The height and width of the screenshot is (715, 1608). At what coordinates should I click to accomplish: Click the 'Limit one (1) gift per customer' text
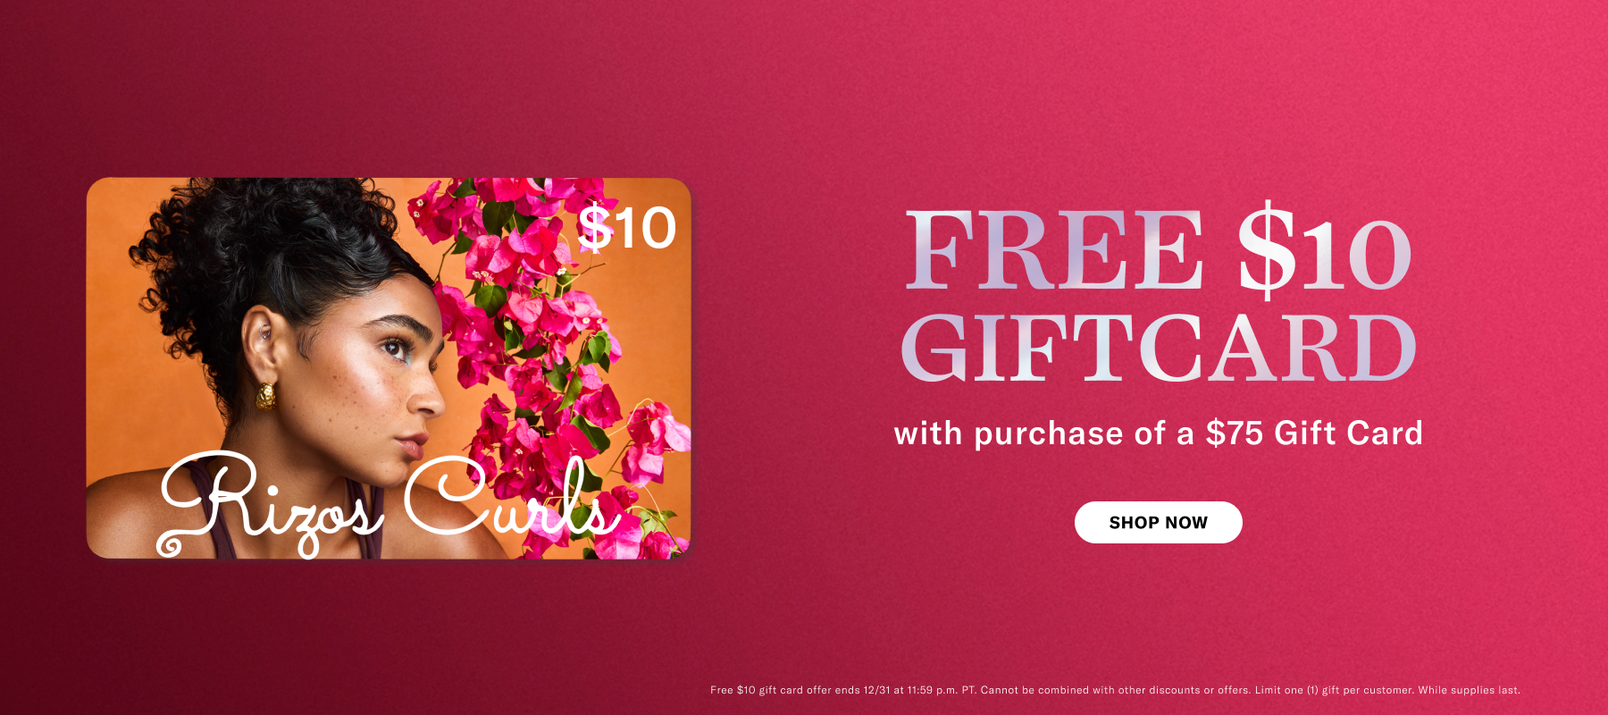(1333, 690)
